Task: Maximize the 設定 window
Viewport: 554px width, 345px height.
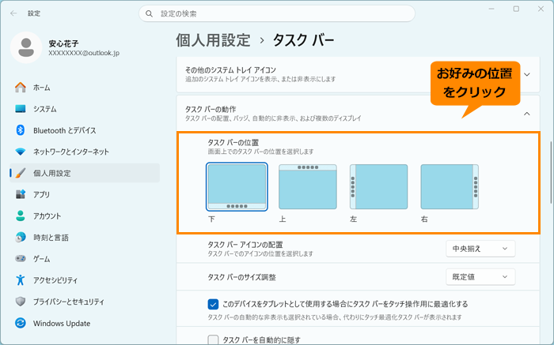Action: (516, 9)
